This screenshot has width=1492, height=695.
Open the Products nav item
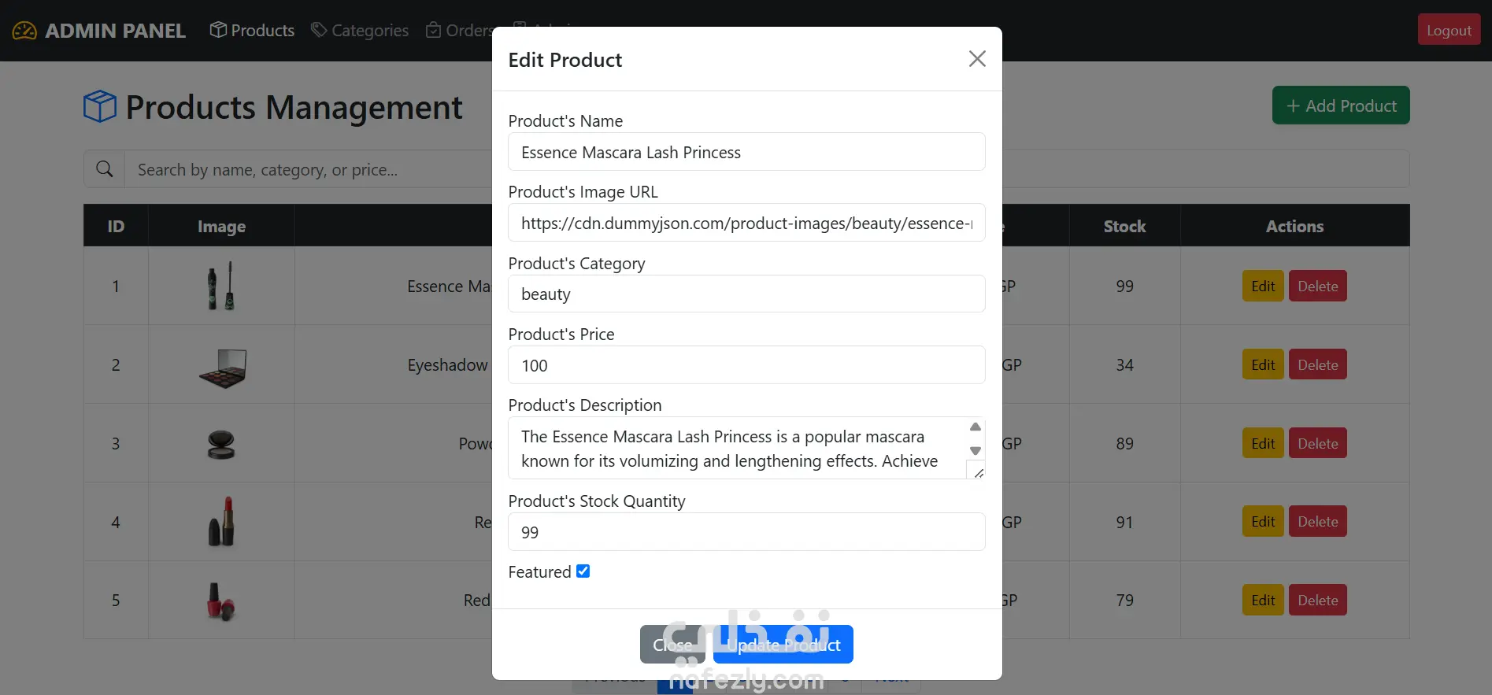(262, 31)
